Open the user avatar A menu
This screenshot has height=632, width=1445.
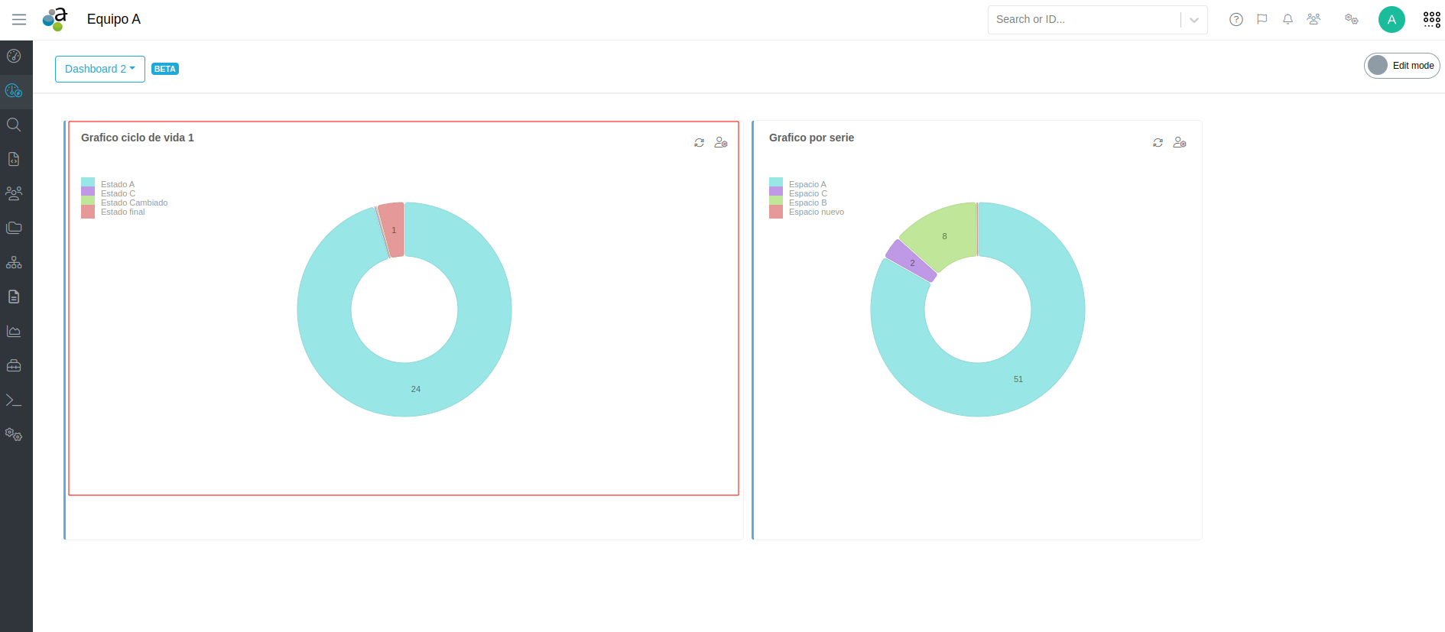tap(1391, 20)
